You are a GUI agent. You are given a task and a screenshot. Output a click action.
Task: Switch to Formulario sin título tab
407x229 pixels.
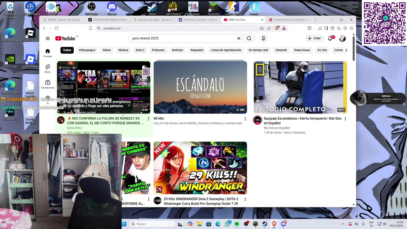click(x=198, y=20)
